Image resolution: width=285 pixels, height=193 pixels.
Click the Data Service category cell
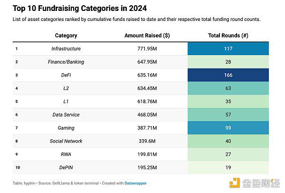coord(66,115)
